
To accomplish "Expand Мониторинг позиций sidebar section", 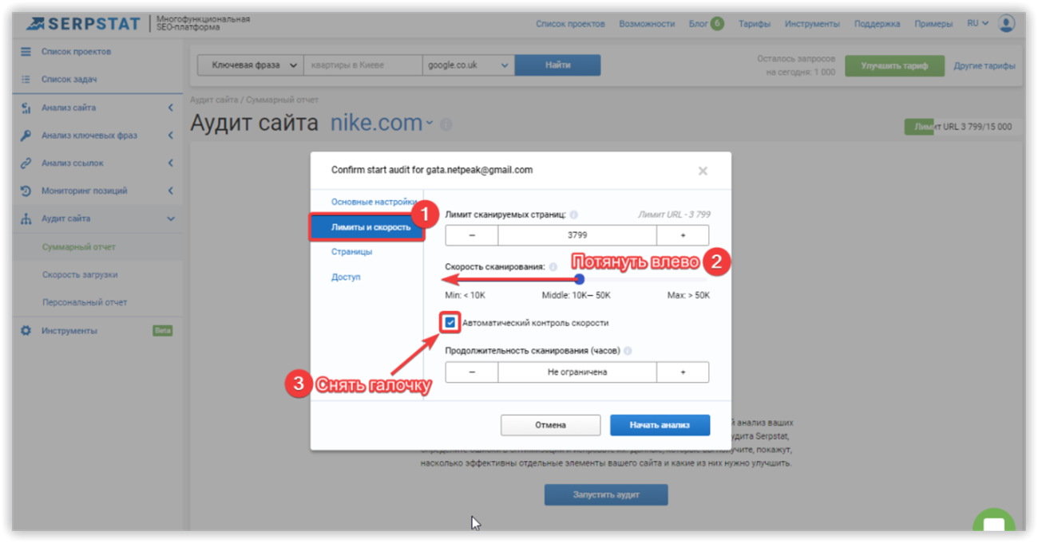I will tap(170, 191).
